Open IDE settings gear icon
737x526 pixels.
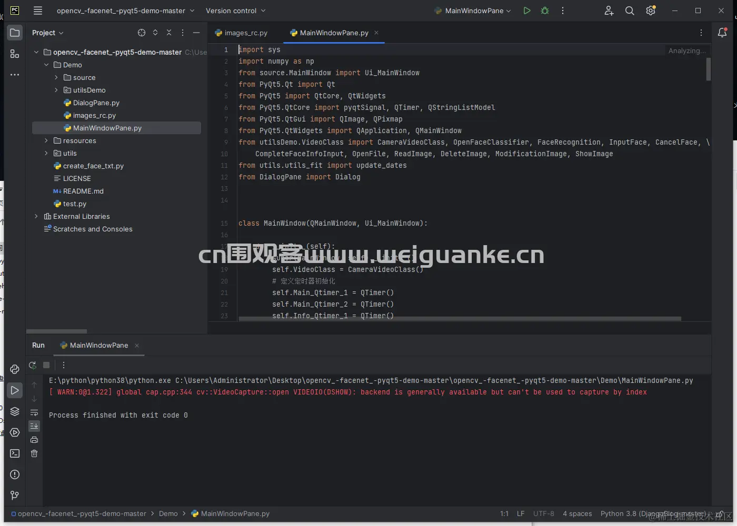[x=651, y=11]
